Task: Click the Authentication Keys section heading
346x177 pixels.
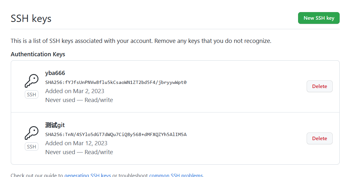Action: (x=38, y=54)
